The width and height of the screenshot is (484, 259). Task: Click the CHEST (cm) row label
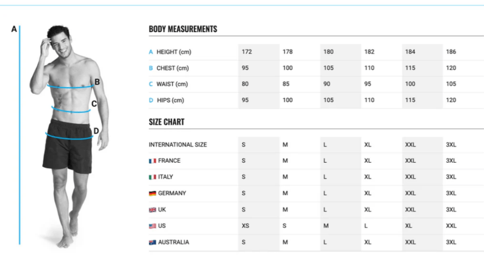point(173,68)
